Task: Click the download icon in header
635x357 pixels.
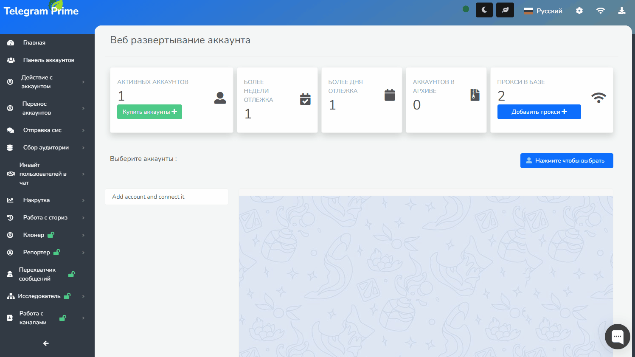Action: pyautogui.click(x=622, y=11)
